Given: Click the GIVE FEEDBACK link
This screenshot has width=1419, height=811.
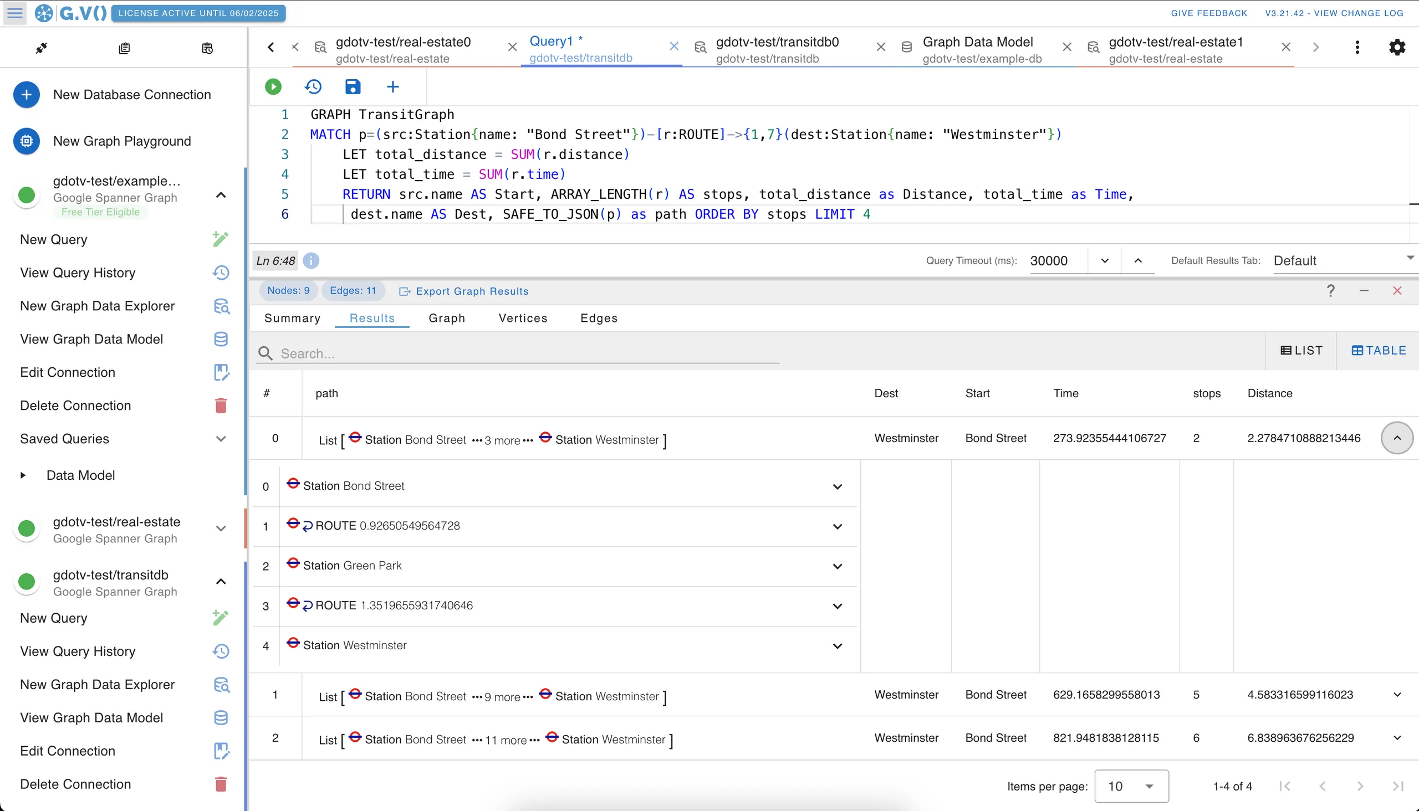Looking at the screenshot, I should (x=1209, y=13).
